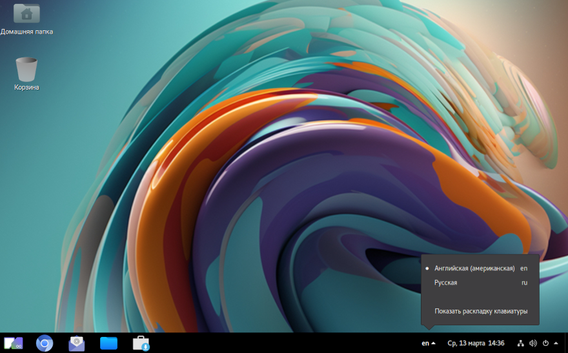Viewport: 568px width, 353px height.
Task: Open the applications menu launcher in taskbar
Action: click(13, 343)
